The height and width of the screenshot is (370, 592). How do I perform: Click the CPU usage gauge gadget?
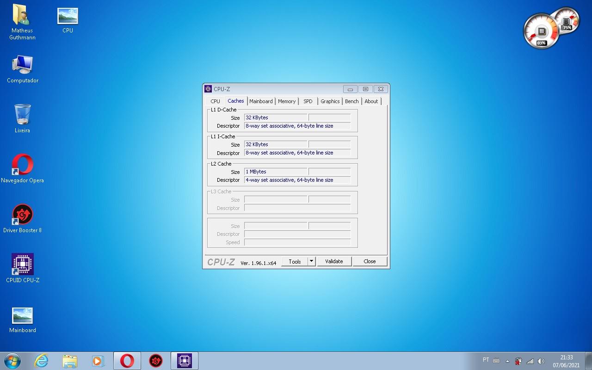point(541,31)
